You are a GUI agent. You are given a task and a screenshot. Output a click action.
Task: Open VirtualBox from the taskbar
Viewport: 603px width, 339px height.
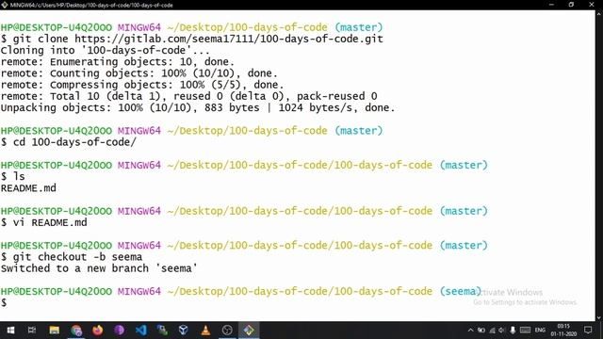pyautogui.click(x=184, y=331)
